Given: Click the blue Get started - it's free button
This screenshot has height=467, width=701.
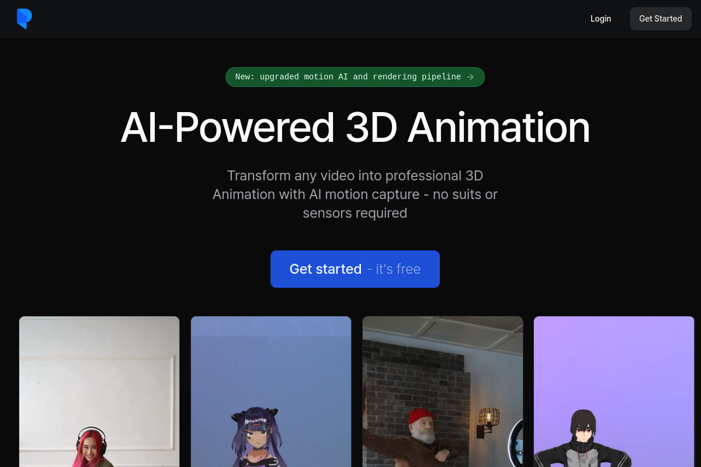Looking at the screenshot, I should 355,269.
